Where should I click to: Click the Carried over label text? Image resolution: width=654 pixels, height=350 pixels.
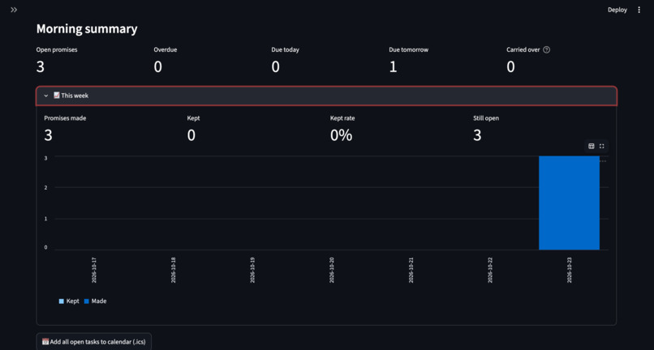tap(523, 49)
